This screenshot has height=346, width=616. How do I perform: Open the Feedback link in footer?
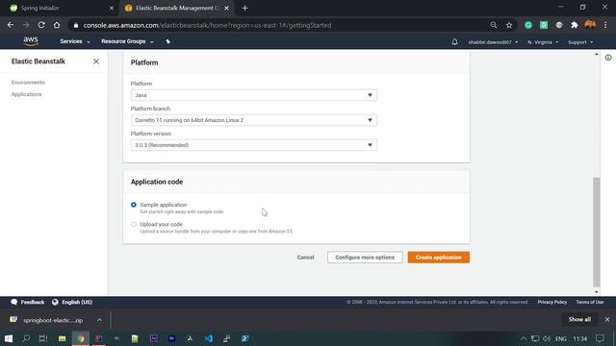28,302
